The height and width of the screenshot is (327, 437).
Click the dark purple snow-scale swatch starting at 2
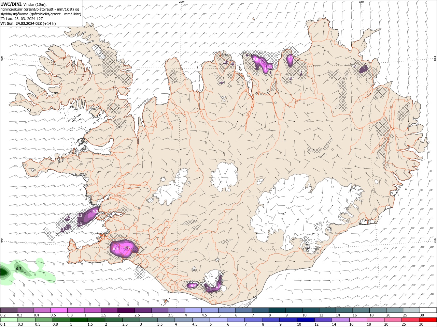126,310
